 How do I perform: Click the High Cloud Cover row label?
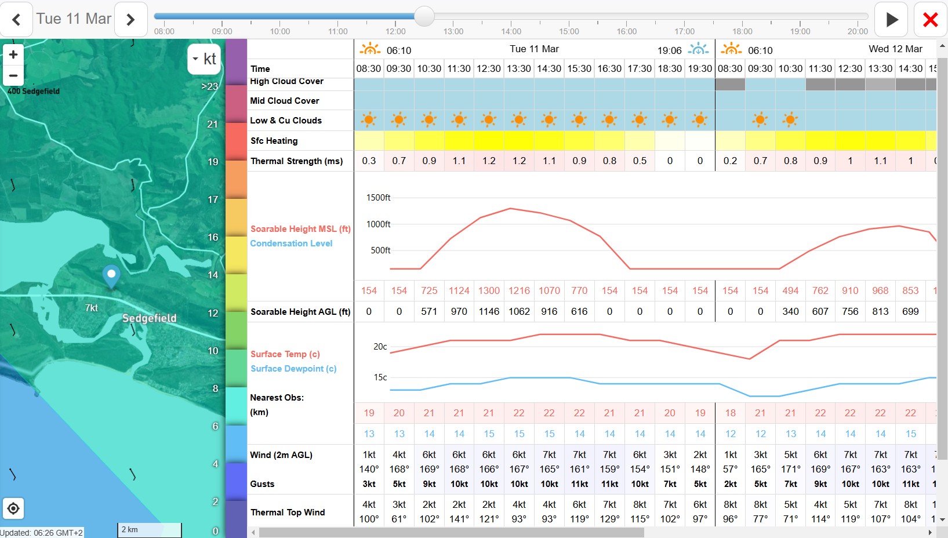[287, 81]
